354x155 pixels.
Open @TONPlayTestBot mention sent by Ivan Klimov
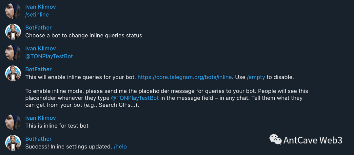(x=49, y=56)
